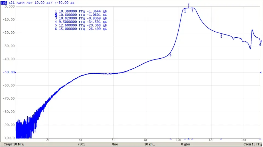Click marker 6 at the trace end

point(260,44)
